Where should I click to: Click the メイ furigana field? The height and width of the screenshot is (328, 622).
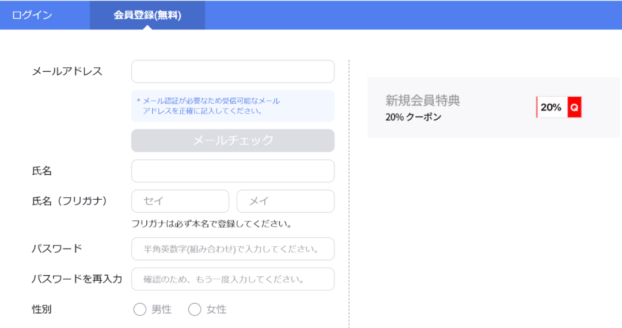[286, 201]
